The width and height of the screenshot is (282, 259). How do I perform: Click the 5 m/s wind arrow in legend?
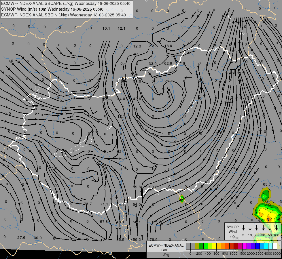pyautogui.click(x=243, y=228)
